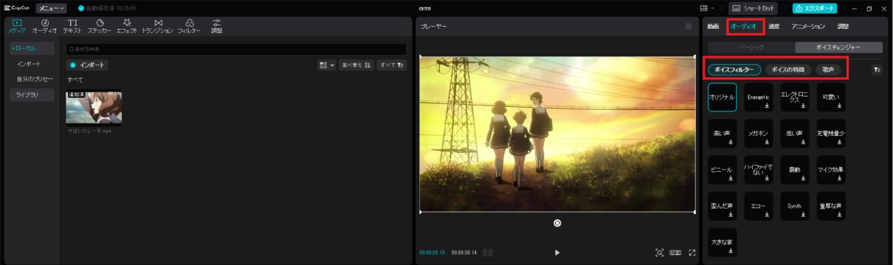Apply the 歪んだ声 voice filter
The height and width of the screenshot is (265, 893).
click(722, 207)
